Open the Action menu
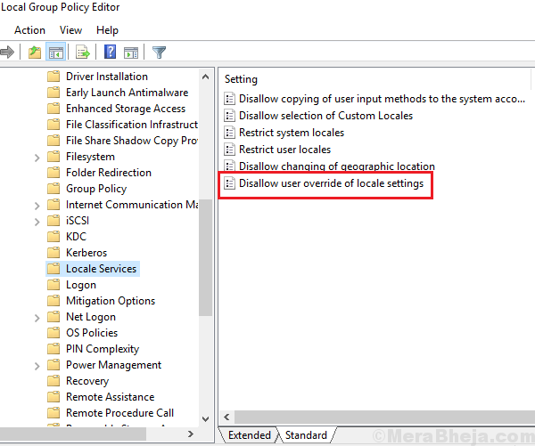Screen dimensions: 535x446 29,30
